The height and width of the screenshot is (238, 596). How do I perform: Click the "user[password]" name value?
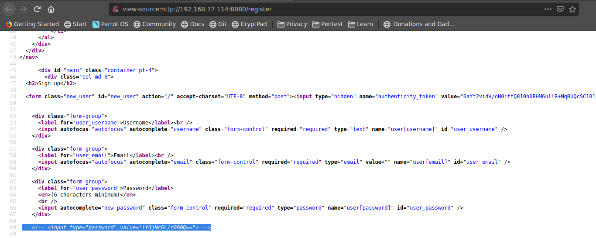[368, 207]
